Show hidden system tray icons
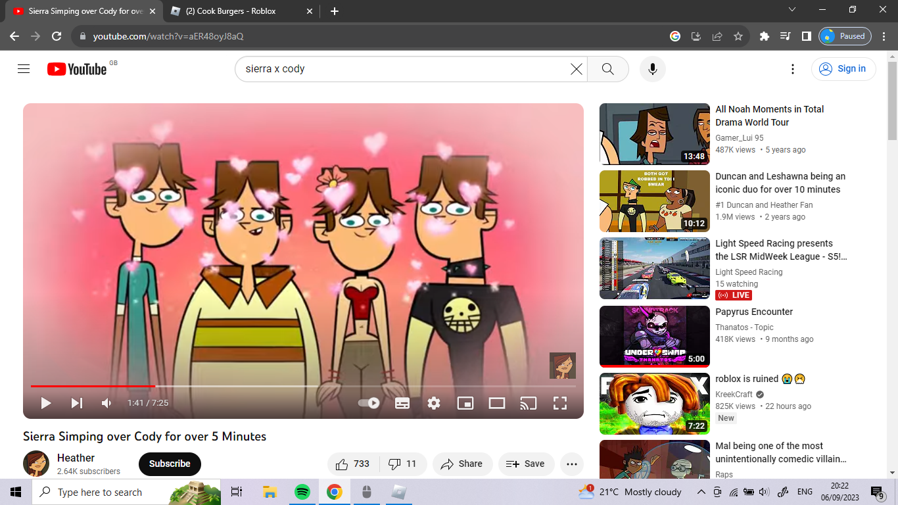This screenshot has height=505, width=898. [701, 492]
